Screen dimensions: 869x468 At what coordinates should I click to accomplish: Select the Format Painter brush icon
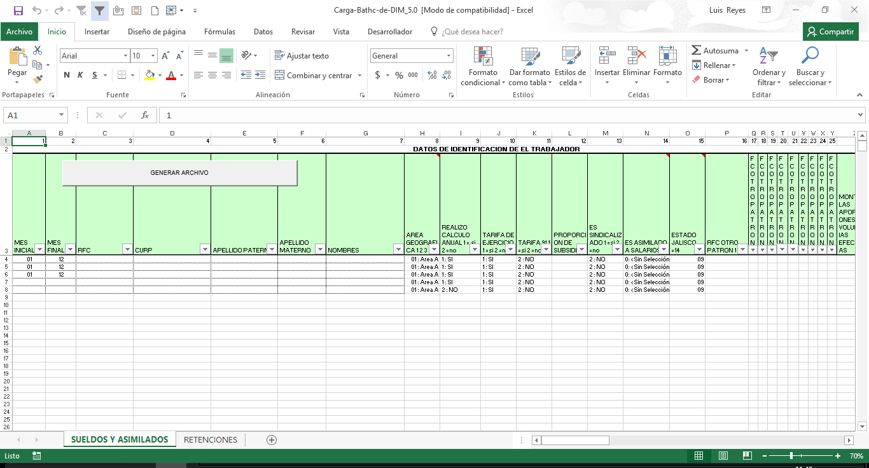tap(38, 79)
